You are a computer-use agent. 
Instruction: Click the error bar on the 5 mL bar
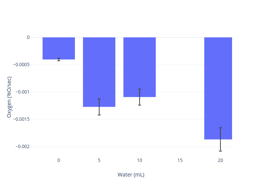tap(99, 107)
